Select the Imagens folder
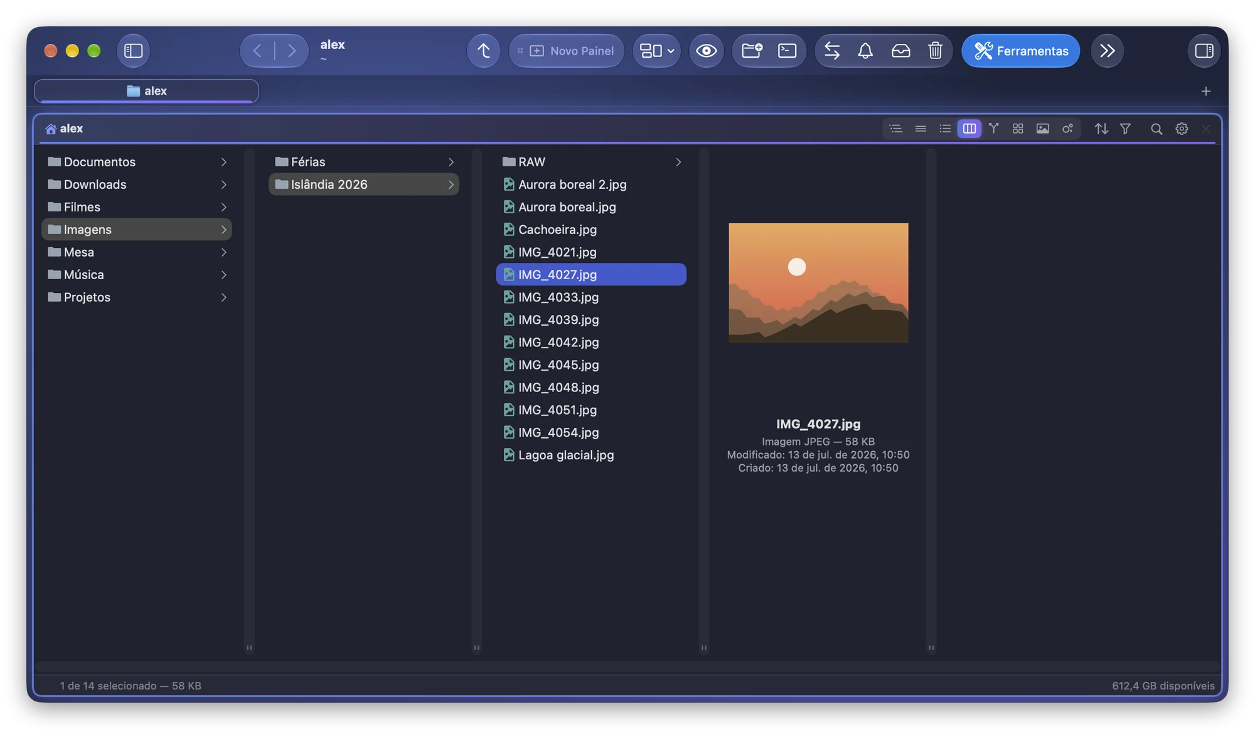The image size is (1255, 729). tap(137, 230)
